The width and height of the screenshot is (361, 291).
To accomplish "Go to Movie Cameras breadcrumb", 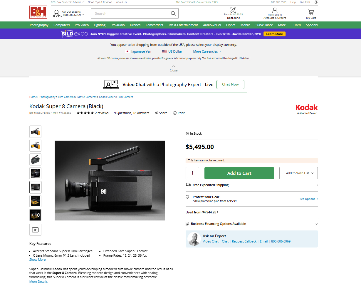I will pyautogui.click(x=87, y=97).
